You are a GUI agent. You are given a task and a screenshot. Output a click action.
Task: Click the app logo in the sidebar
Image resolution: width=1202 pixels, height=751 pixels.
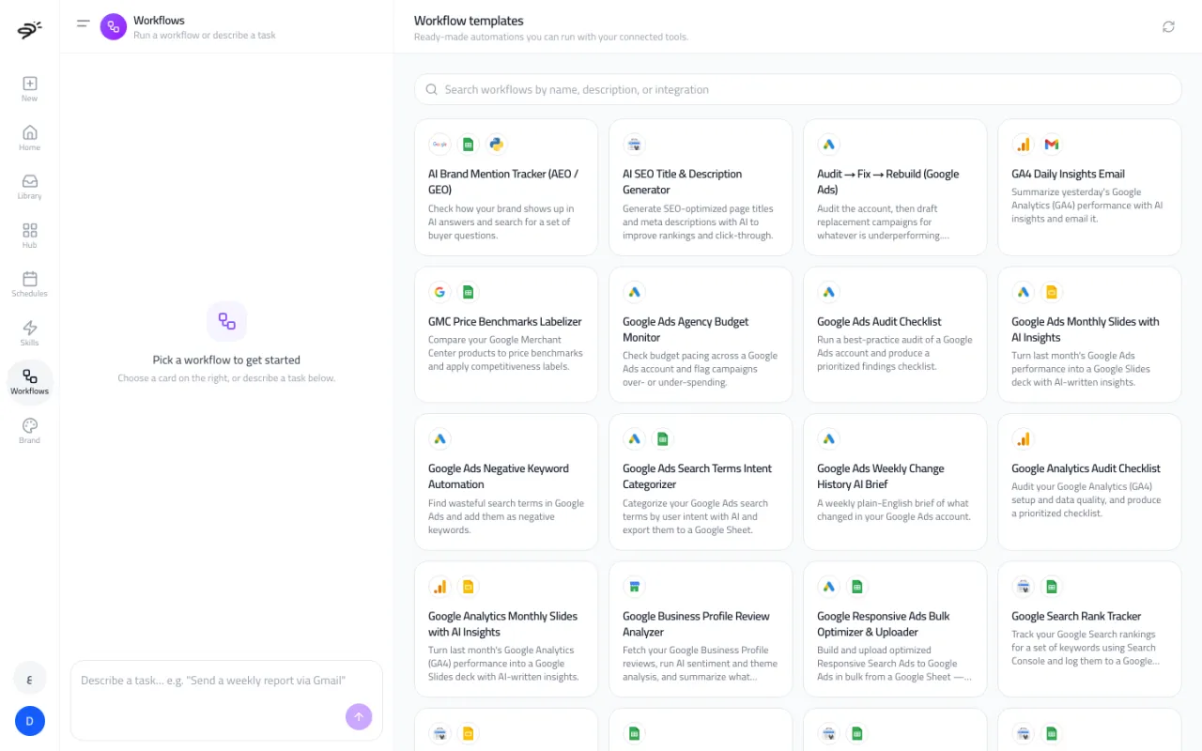29,30
